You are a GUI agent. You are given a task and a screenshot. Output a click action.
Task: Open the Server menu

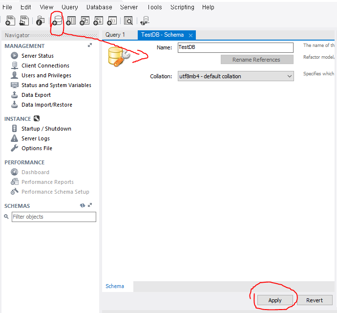[129, 7]
